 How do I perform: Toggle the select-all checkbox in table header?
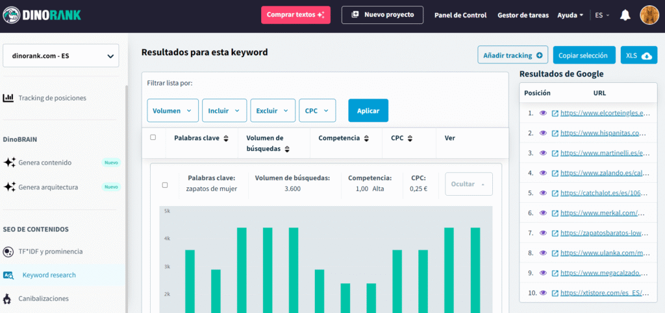[x=153, y=137]
